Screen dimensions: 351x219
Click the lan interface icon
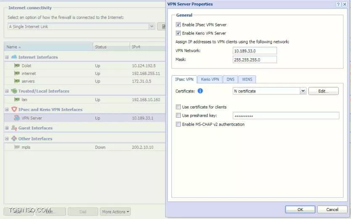click(x=17, y=99)
